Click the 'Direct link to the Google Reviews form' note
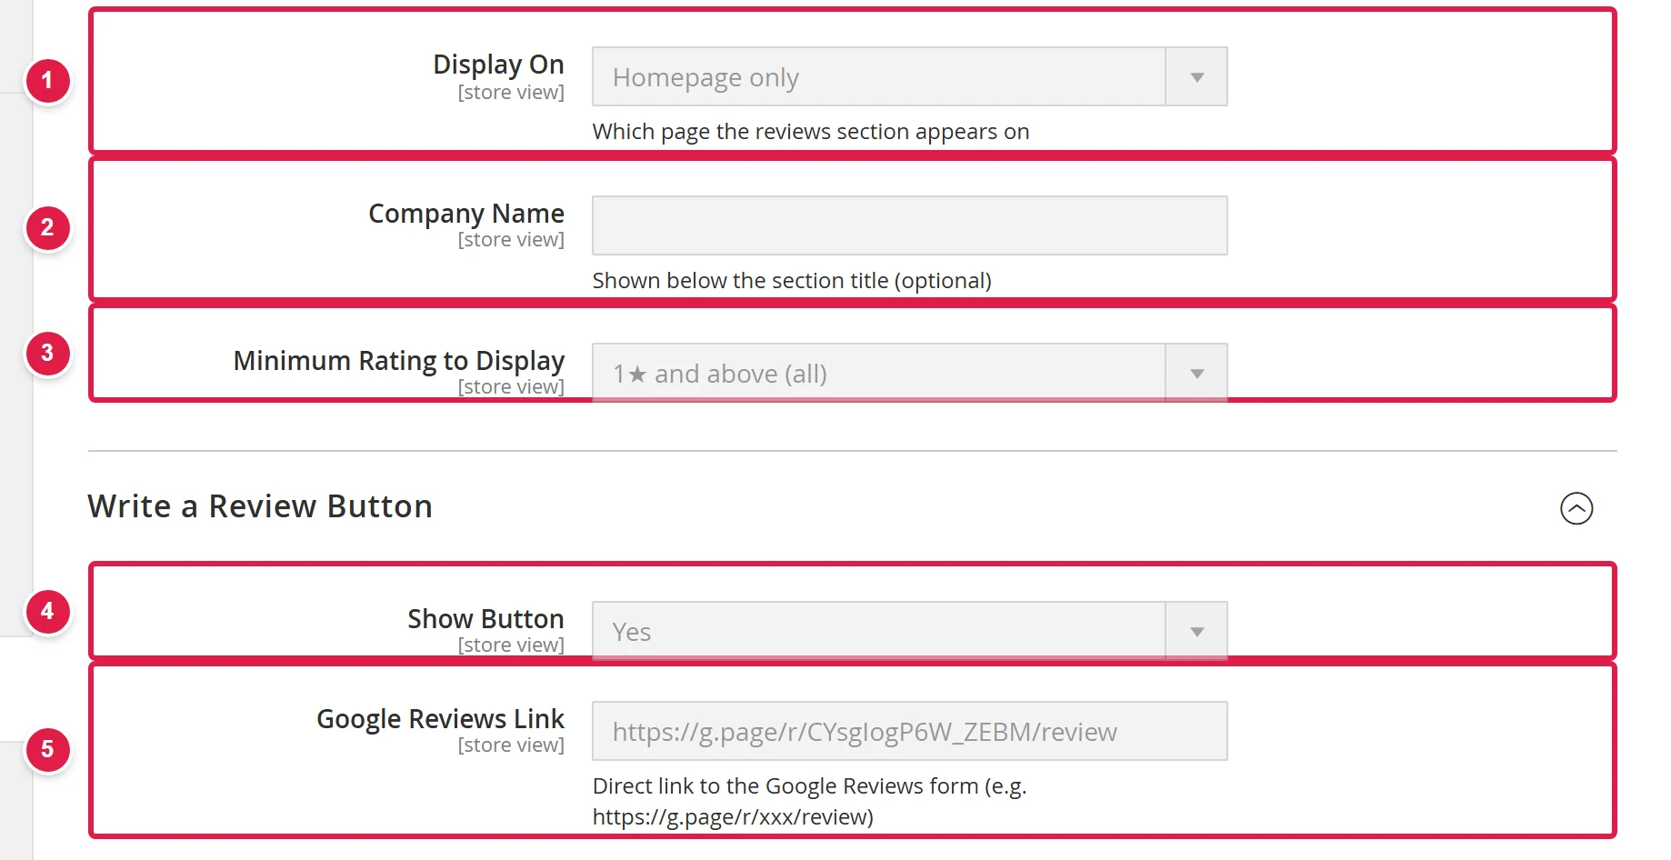 [809, 801]
